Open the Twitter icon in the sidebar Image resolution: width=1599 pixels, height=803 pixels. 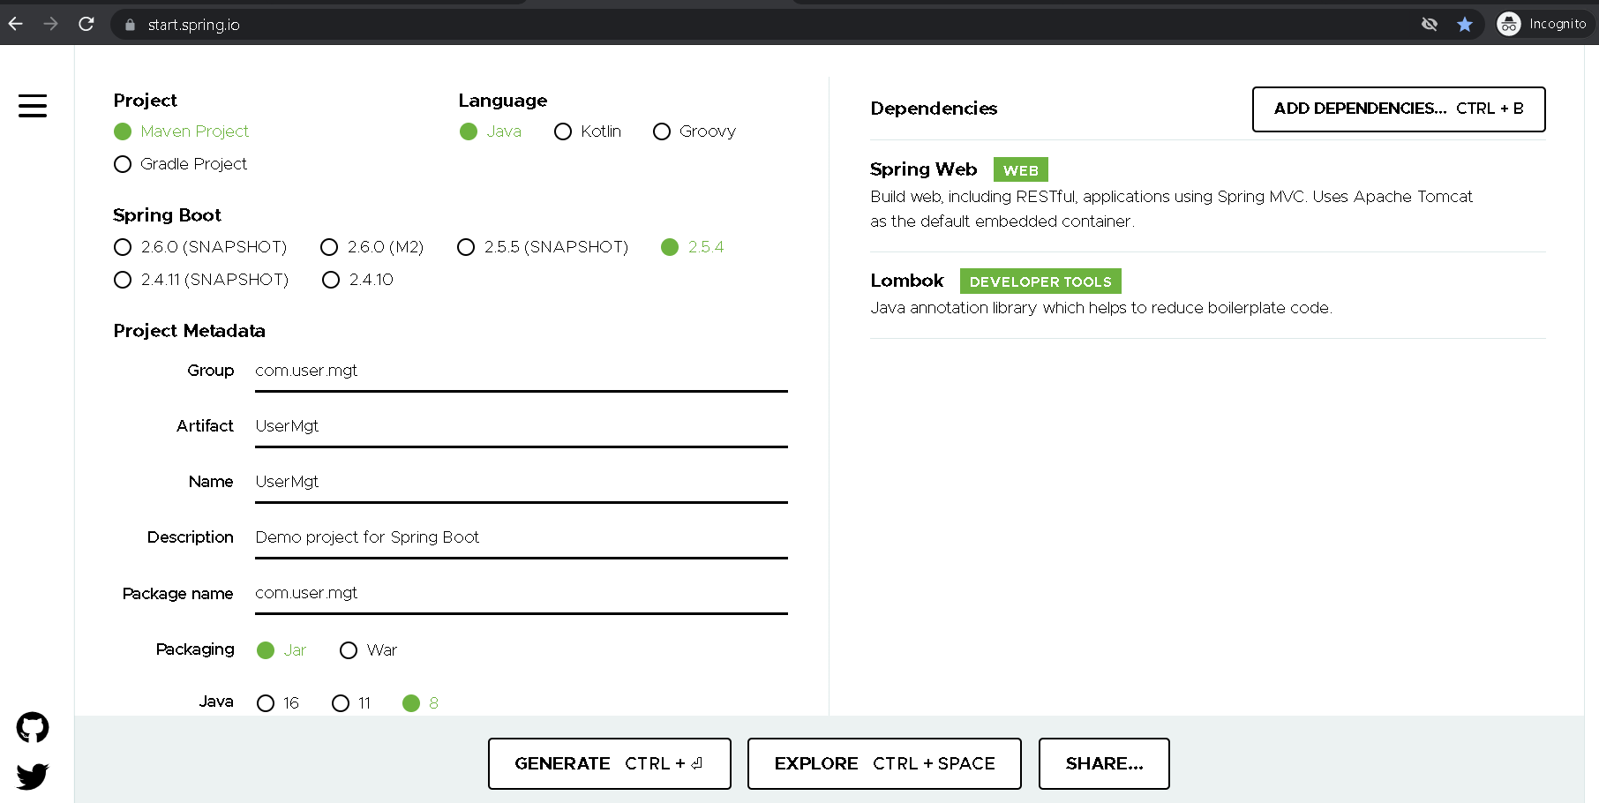(32, 777)
